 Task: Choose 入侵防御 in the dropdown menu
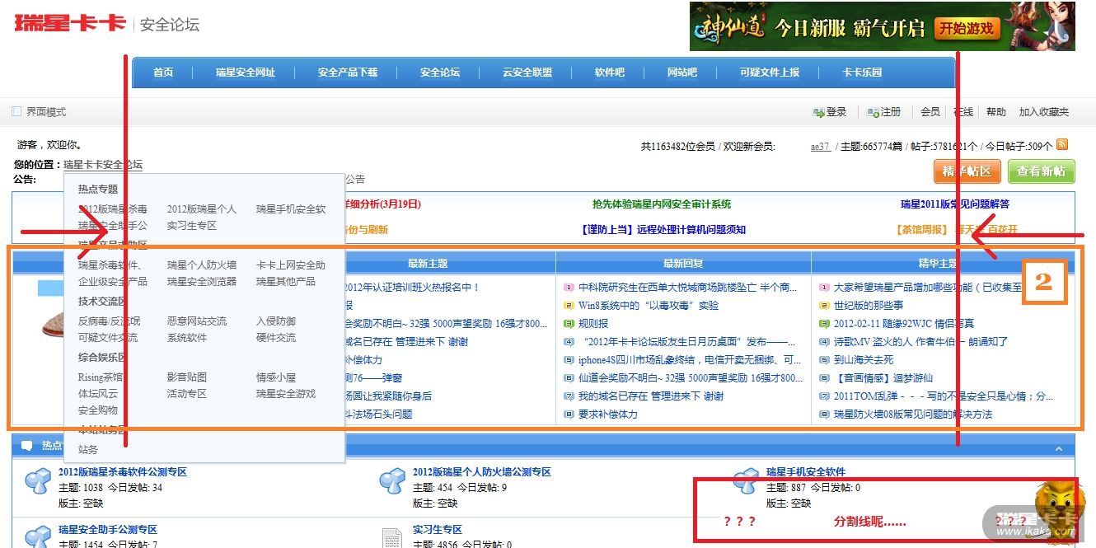coord(276,321)
